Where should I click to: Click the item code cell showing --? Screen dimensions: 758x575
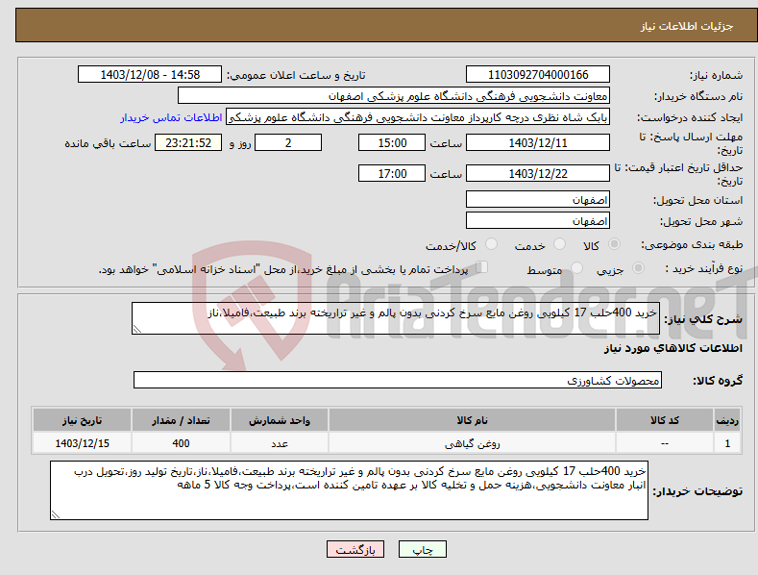pos(665,443)
